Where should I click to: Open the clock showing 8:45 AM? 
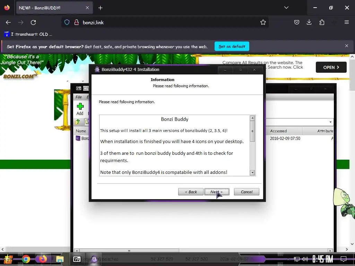pos(323,259)
